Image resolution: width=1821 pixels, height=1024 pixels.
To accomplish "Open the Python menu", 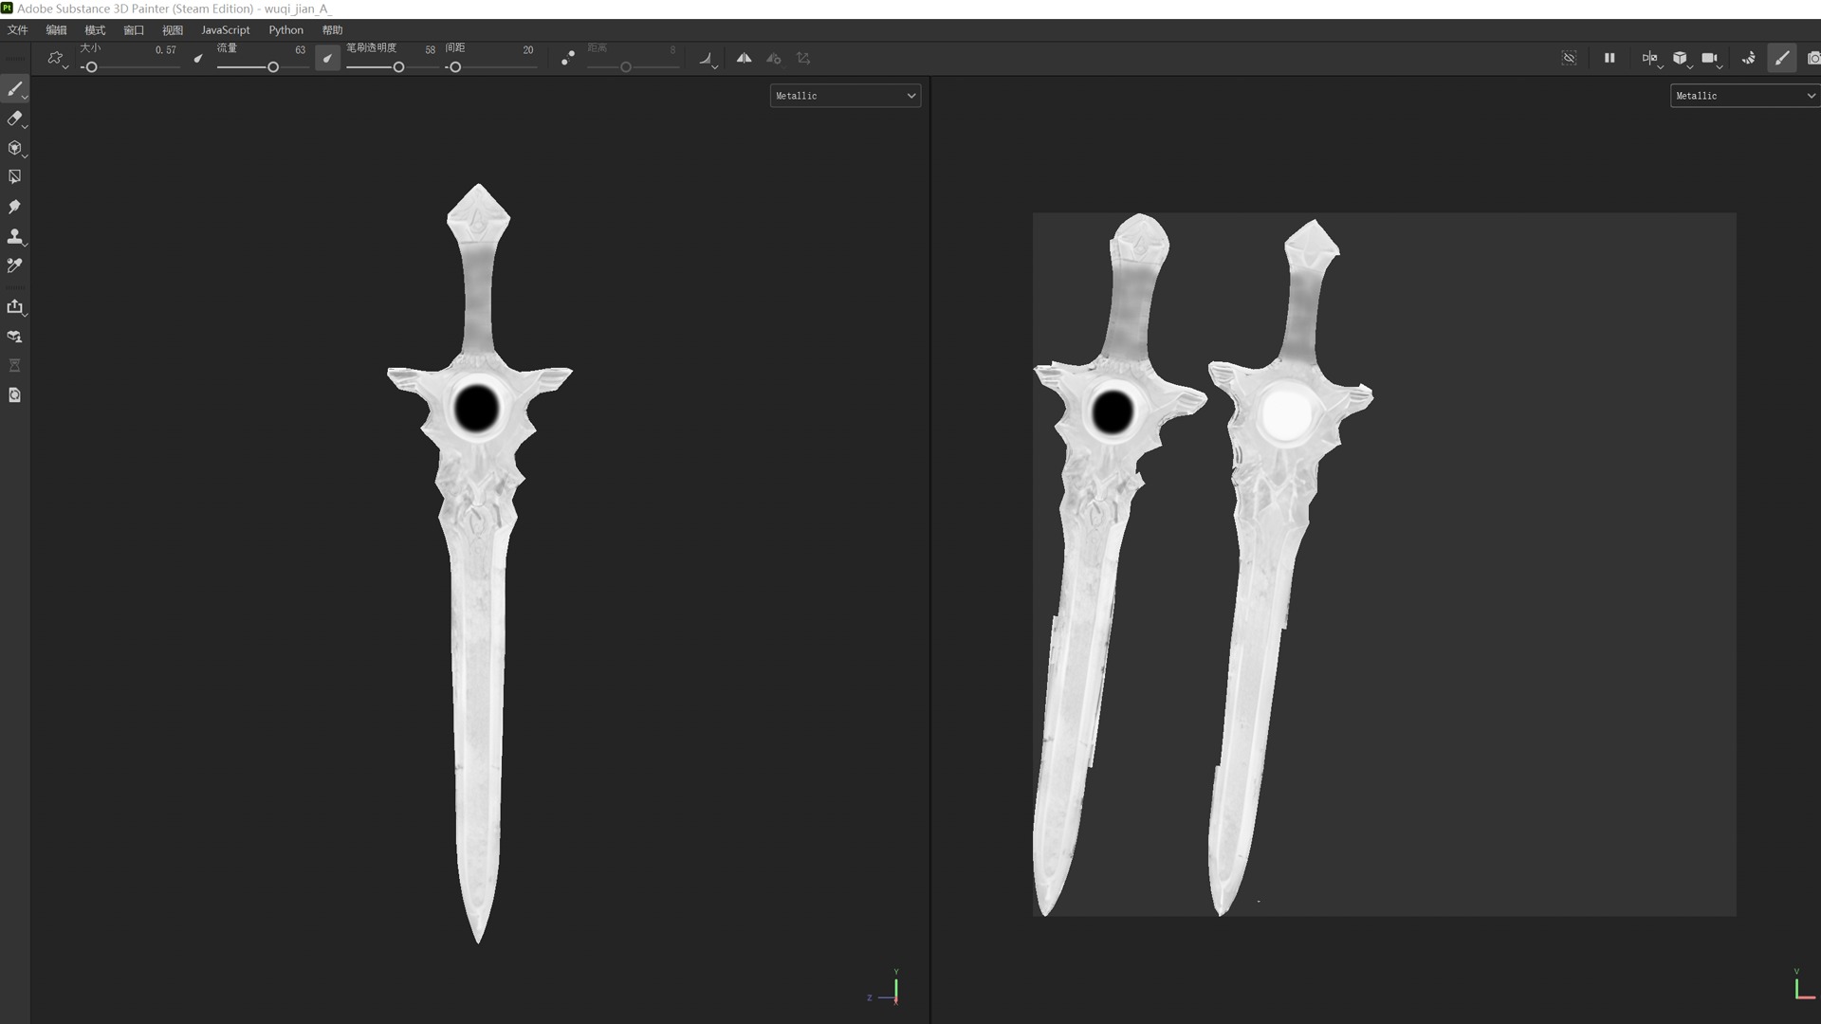I will tap(285, 30).
